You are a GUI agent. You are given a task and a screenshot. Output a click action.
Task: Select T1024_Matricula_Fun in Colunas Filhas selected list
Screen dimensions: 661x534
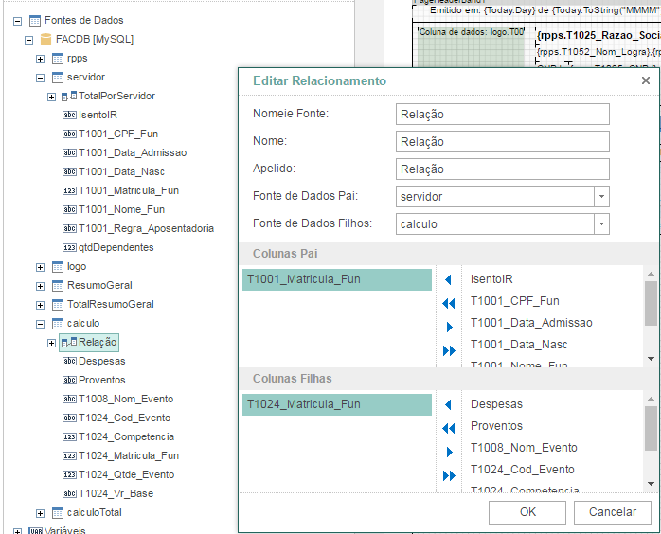[x=337, y=404]
